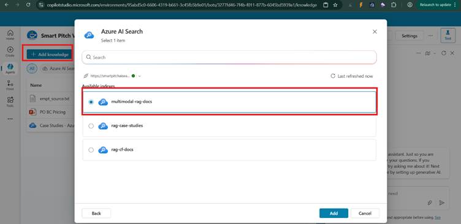Click Back in the dialog footer

coord(96,214)
